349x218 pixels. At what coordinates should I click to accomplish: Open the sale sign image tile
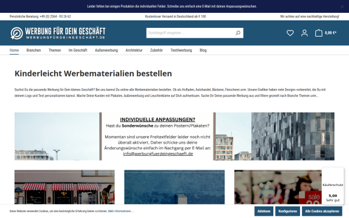tap(278, 187)
